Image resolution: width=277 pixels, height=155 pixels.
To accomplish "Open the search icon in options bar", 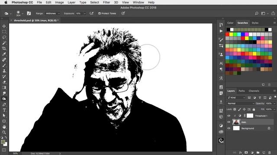I will pyautogui.click(x=257, y=13).
